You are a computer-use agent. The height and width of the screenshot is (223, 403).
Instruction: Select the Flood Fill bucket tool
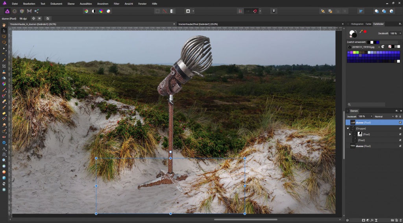tap(4, 78)
